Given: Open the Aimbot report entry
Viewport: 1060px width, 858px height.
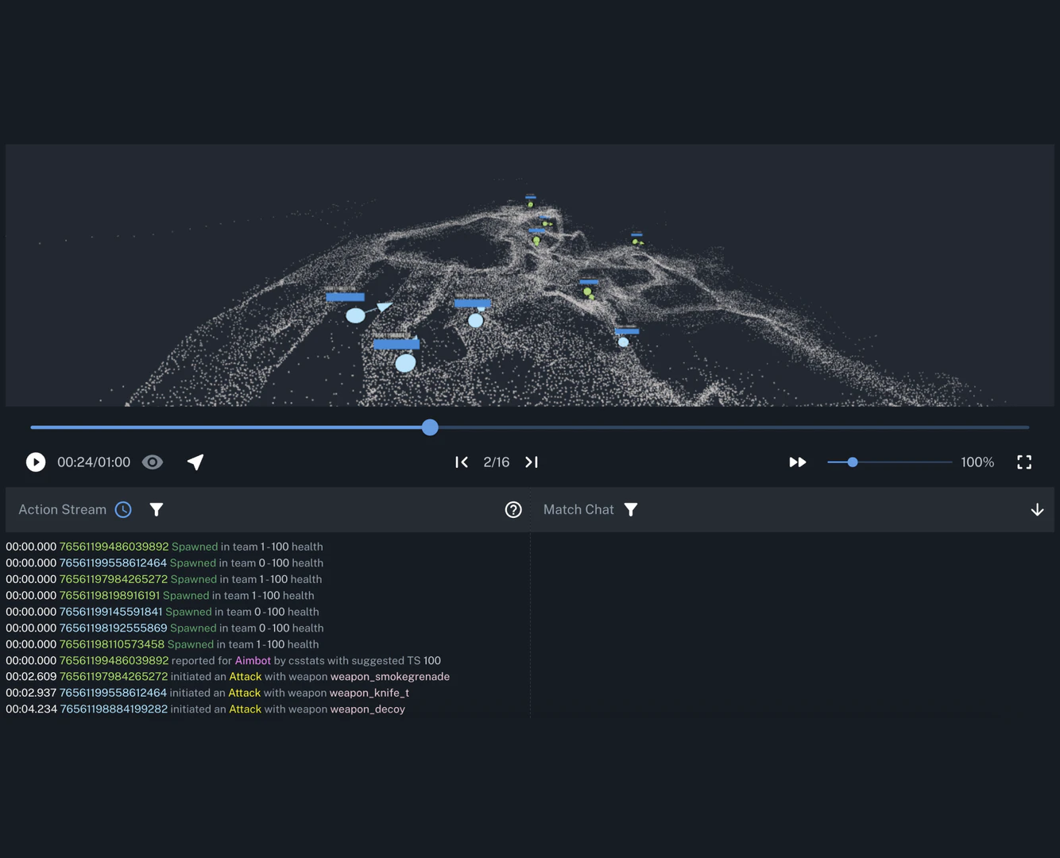Looking at the screenshot, I should pyautogui.click(x=253, y=660).
